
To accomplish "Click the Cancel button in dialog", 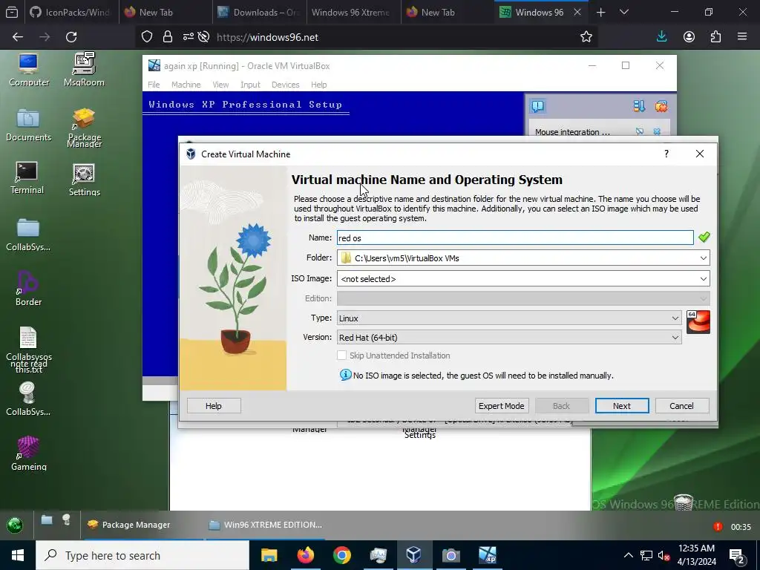I will click(x=681, y=406).
